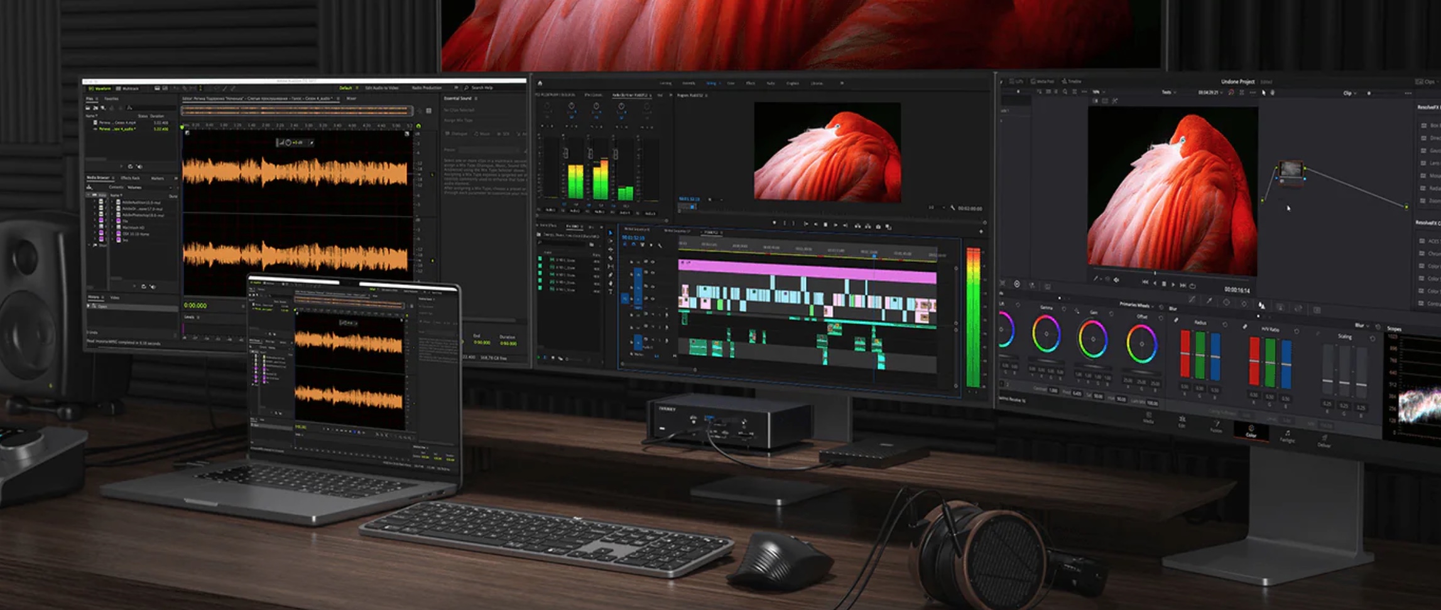
Task: Select Premiere's Pen tool
Action: pyautogui.click(x=611, y=275)
